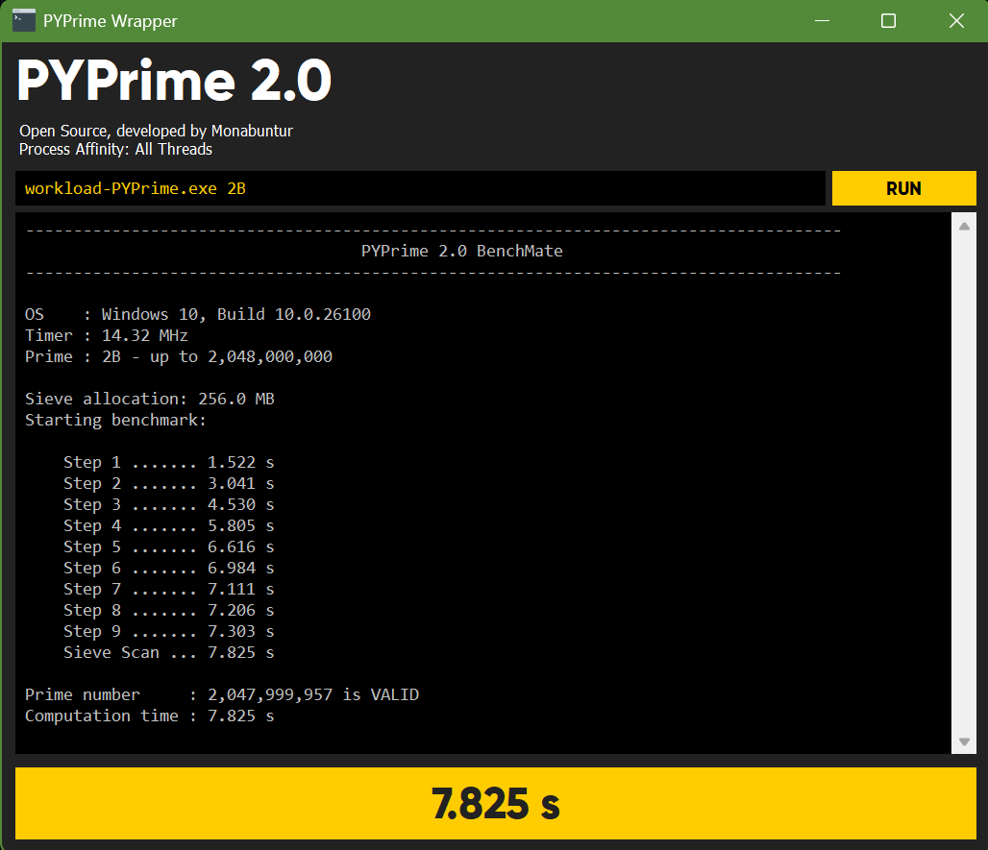
Task: Click the PYPrime 2.0 heading logo
Action: click(175, 81)
